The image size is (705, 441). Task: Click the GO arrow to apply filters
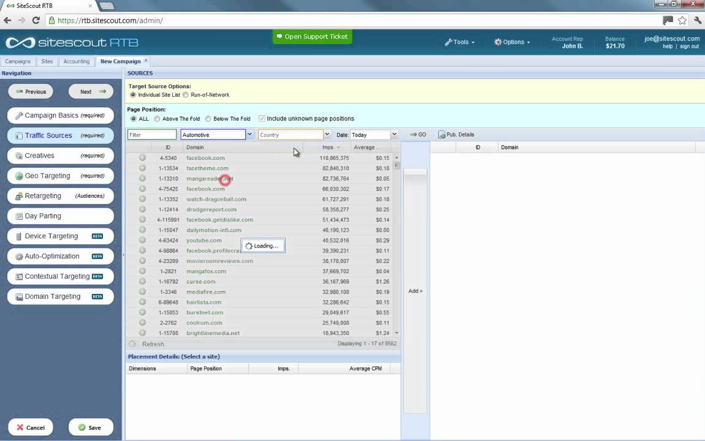[417, 135]
